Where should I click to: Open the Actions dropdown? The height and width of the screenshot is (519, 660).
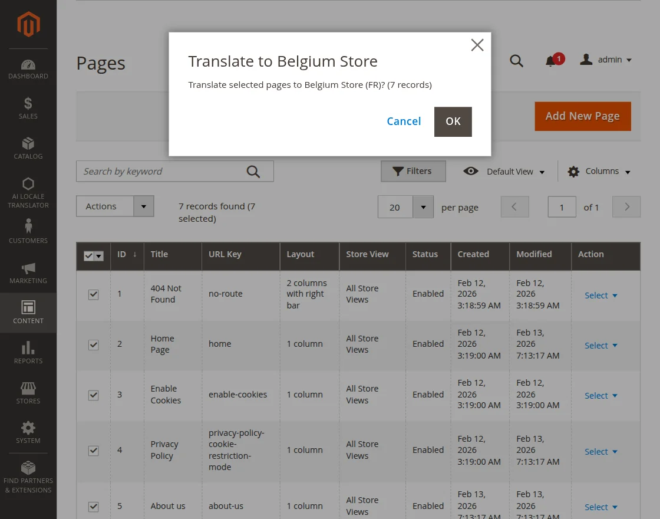115,206
